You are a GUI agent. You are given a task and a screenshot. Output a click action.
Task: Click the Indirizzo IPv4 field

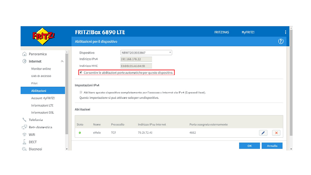(x=136, y=59)
